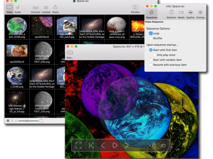Screen dimensions: 213x159
Task: Go to previous item in preview controls
Action: click(103, 145)
